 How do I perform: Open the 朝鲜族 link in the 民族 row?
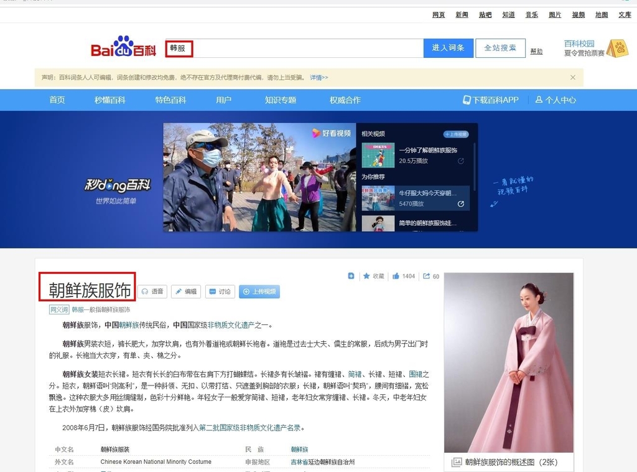point(299,449)
